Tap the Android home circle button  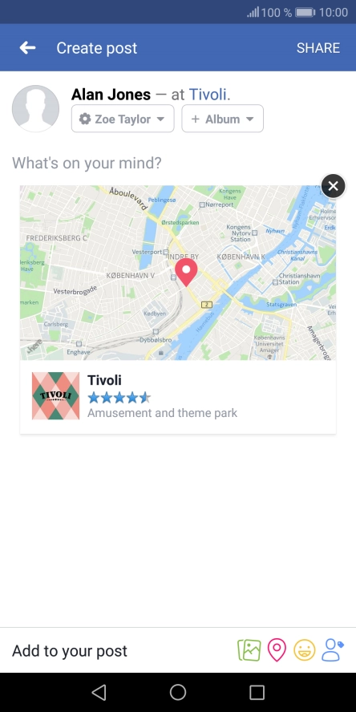178,693
